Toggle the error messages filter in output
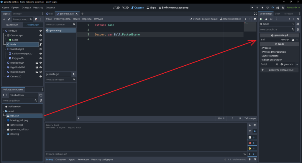Image resolution: width=302 pixels, height=163 pixels. click(x=252, y=143)
